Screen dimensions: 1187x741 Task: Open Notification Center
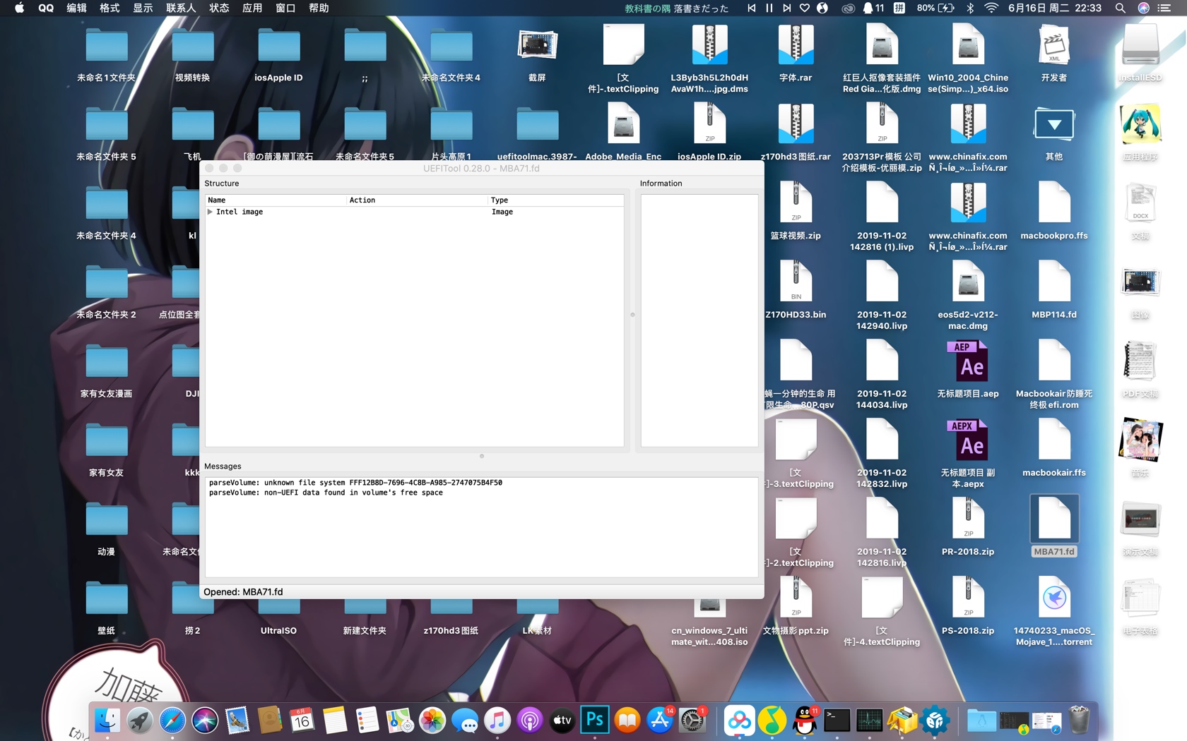1164,8
